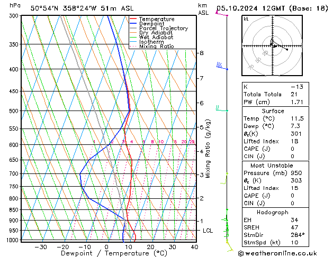This screenshot has width=333, height=257.
Task: Click the mixing ratio label 25 at 600 hPa
Action: point(192,142)
